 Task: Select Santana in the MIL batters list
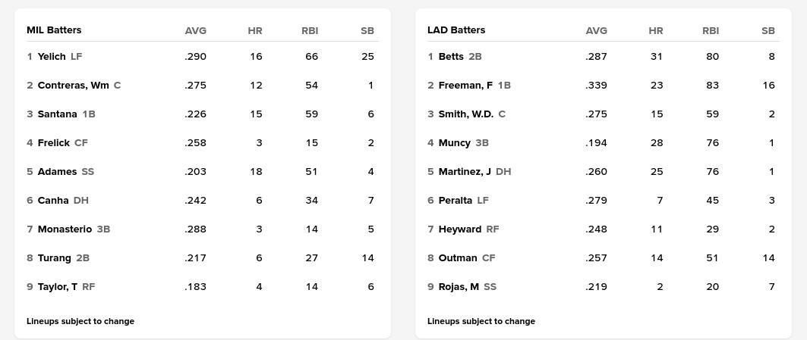[x=57, y=114]
